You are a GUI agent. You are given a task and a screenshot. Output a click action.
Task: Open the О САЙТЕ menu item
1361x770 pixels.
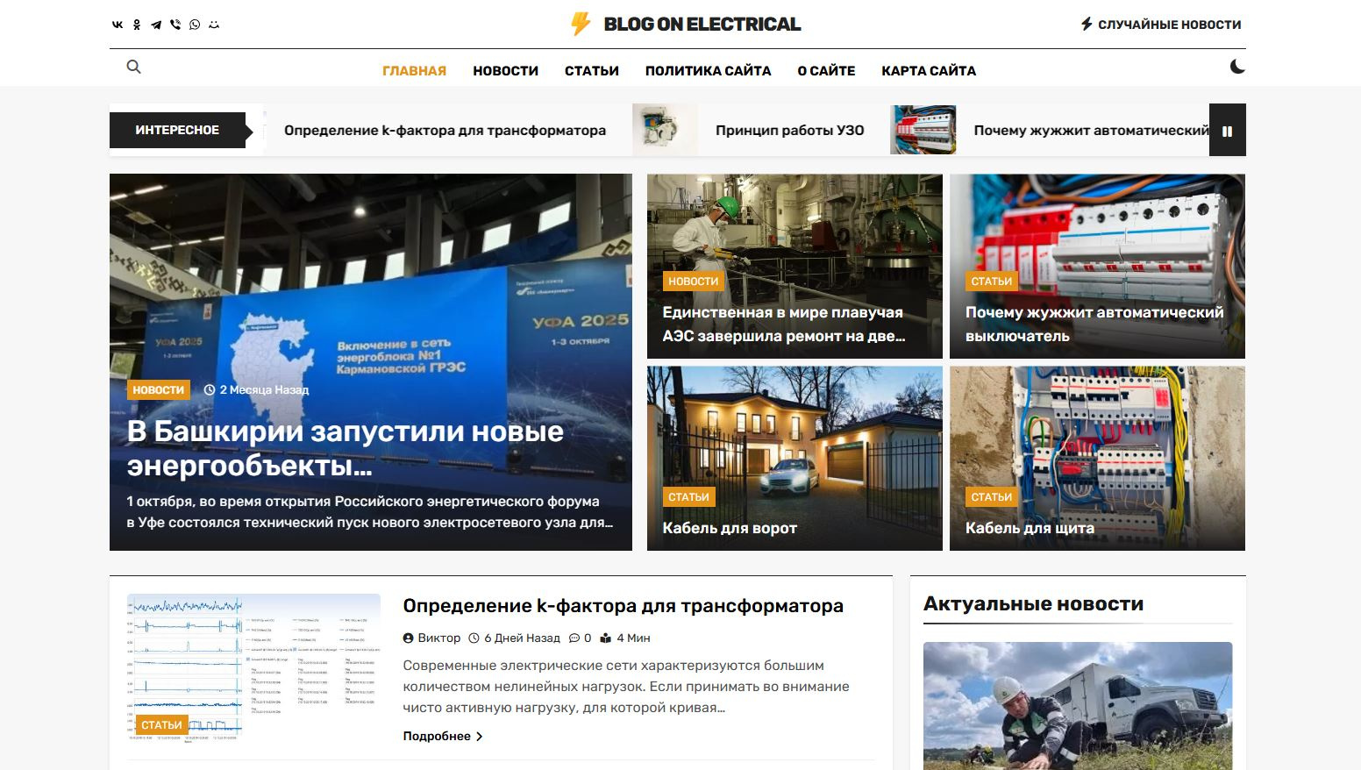coord(826,71)
